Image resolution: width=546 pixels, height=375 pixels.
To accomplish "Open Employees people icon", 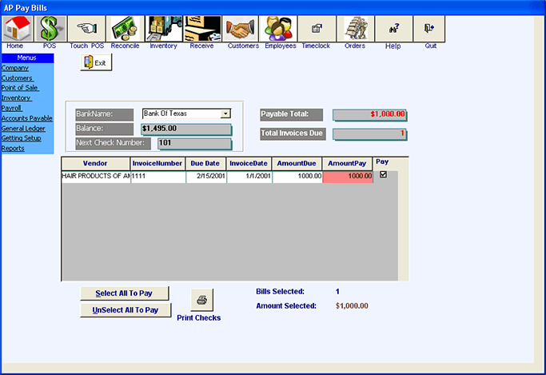I will point(278,29).
